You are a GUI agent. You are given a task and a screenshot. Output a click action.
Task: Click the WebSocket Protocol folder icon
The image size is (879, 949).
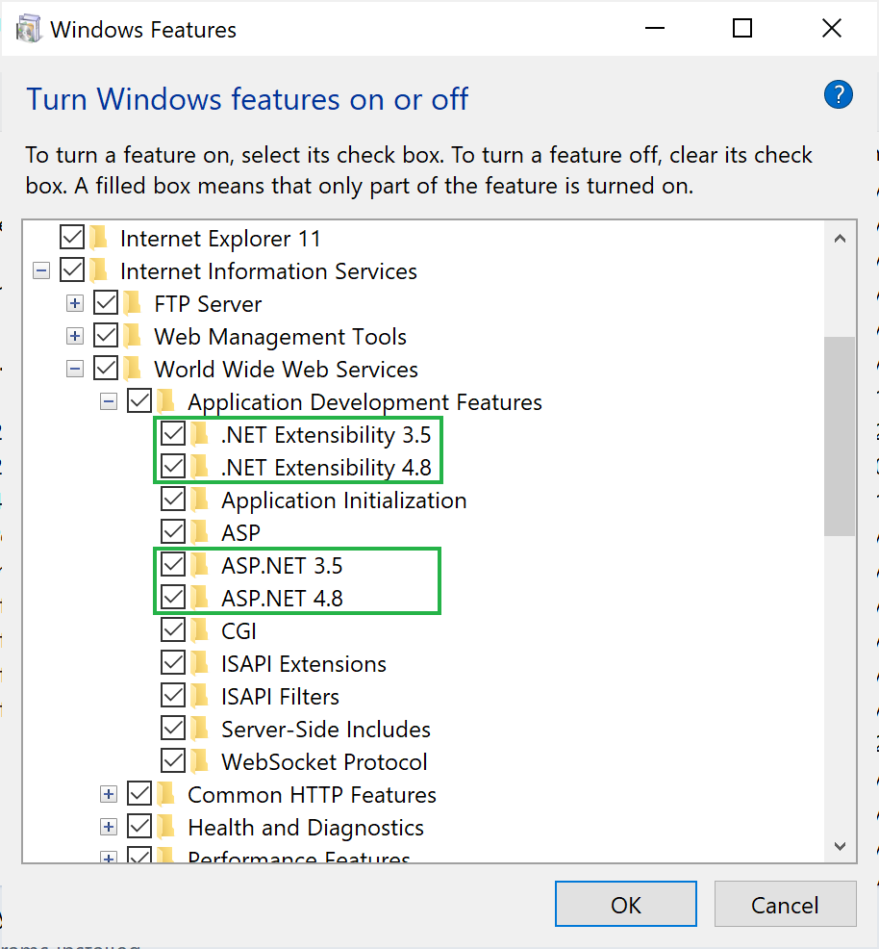(x=201, y=761)
